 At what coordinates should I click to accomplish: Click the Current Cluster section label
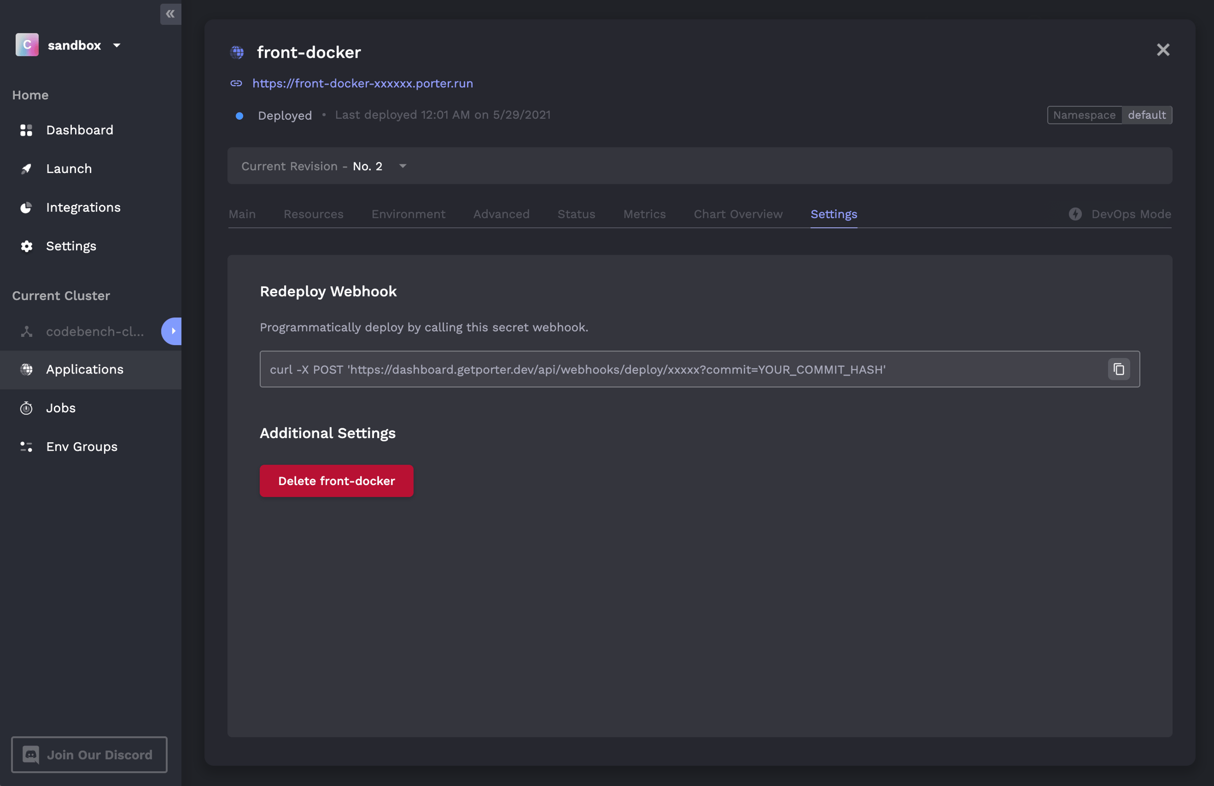tap(61, 296)
